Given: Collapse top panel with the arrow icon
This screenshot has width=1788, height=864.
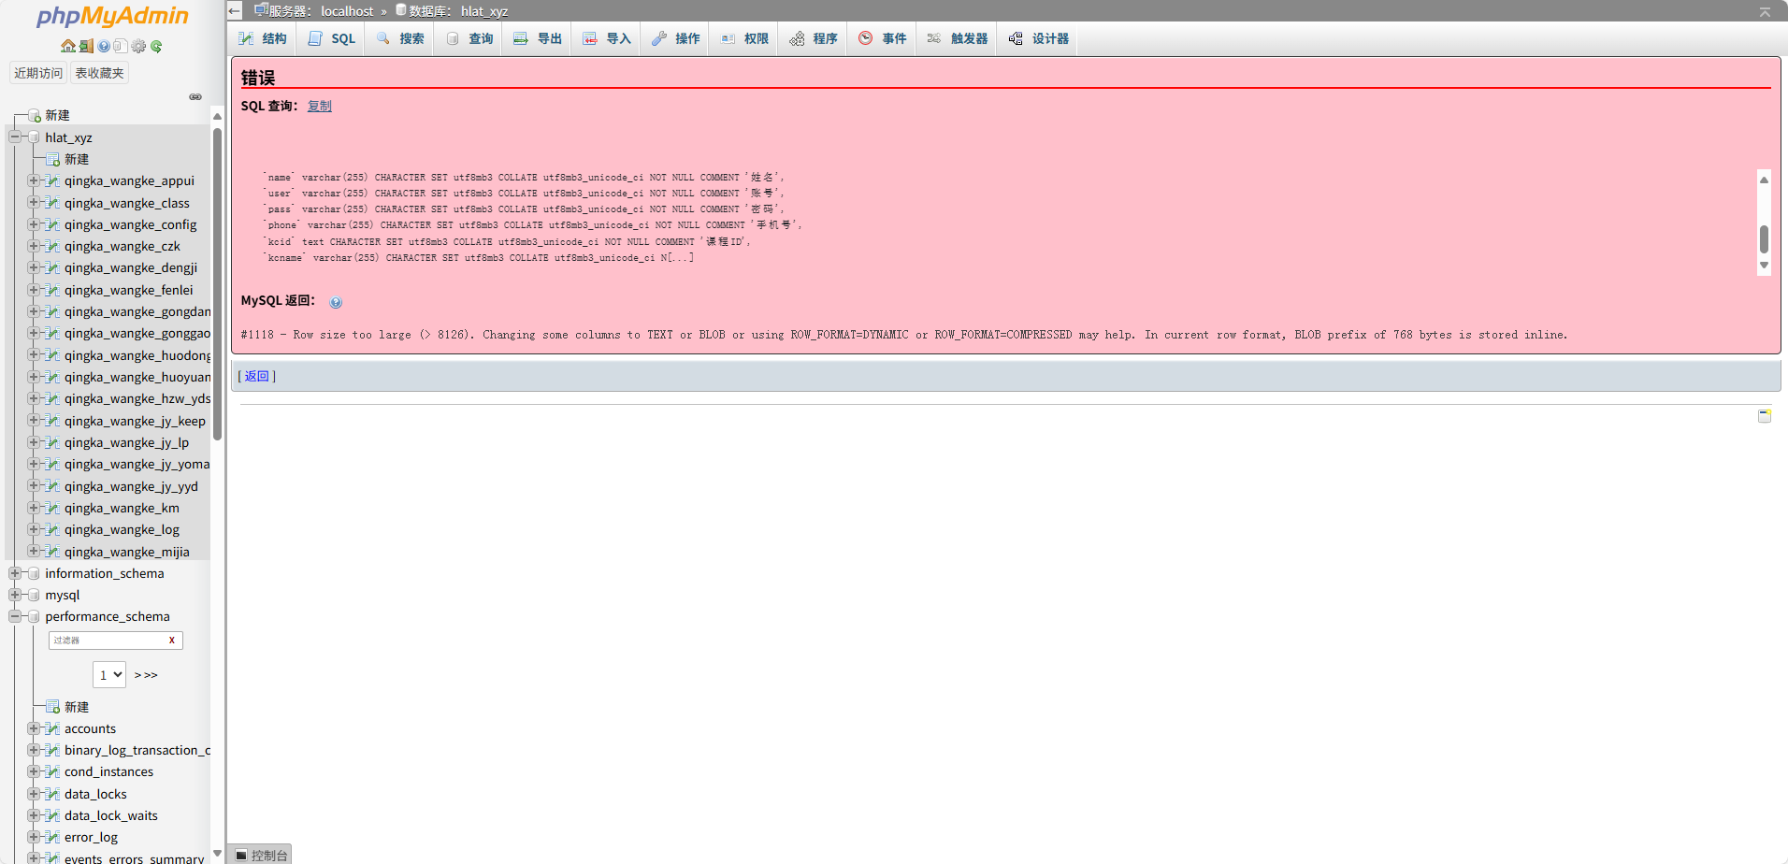Looking at the screenshot, I should pos(1765,11).
